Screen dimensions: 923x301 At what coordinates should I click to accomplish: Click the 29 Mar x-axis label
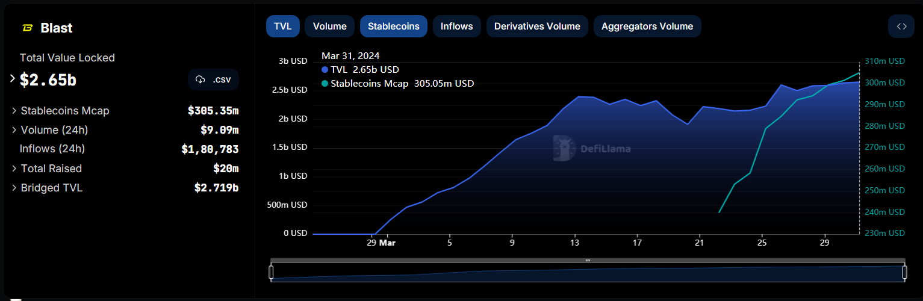click(x=381, y=243)
